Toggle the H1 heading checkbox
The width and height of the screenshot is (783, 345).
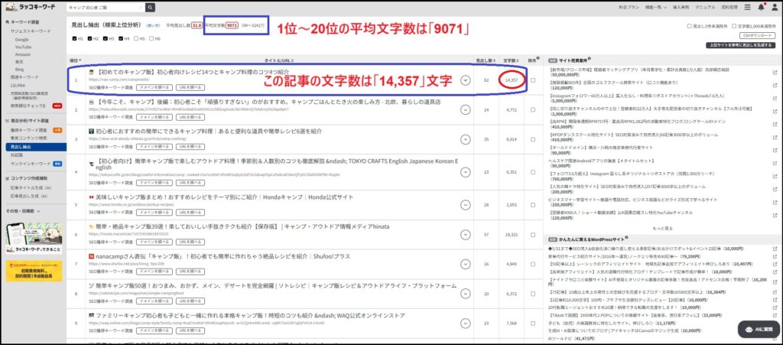click(74, 38)
